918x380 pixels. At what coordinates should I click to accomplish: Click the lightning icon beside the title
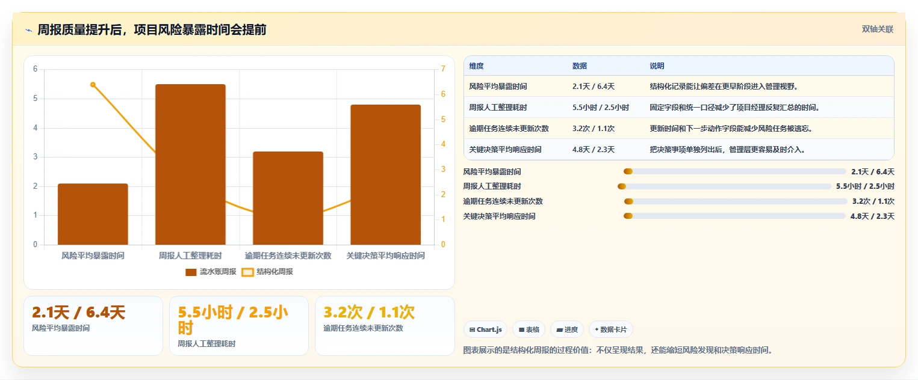pyautogui.click(x=28, y=30)
